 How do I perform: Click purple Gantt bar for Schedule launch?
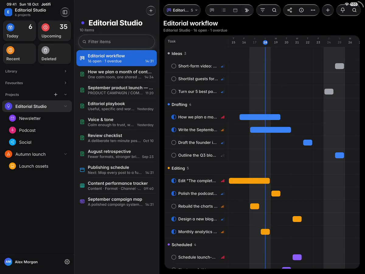297,257
